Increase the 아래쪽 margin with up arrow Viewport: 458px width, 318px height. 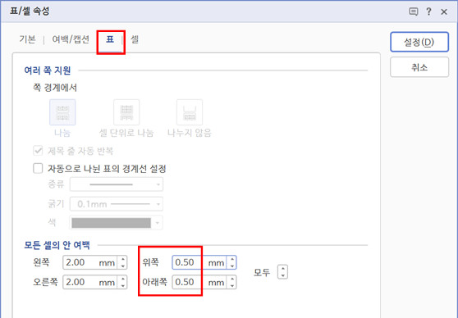tap(232, 279)
